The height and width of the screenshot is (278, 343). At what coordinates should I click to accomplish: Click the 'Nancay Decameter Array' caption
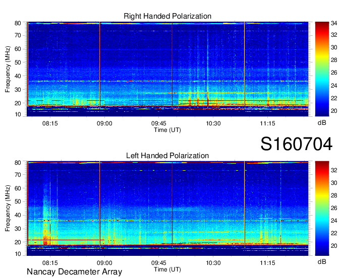tap(74, 272)
